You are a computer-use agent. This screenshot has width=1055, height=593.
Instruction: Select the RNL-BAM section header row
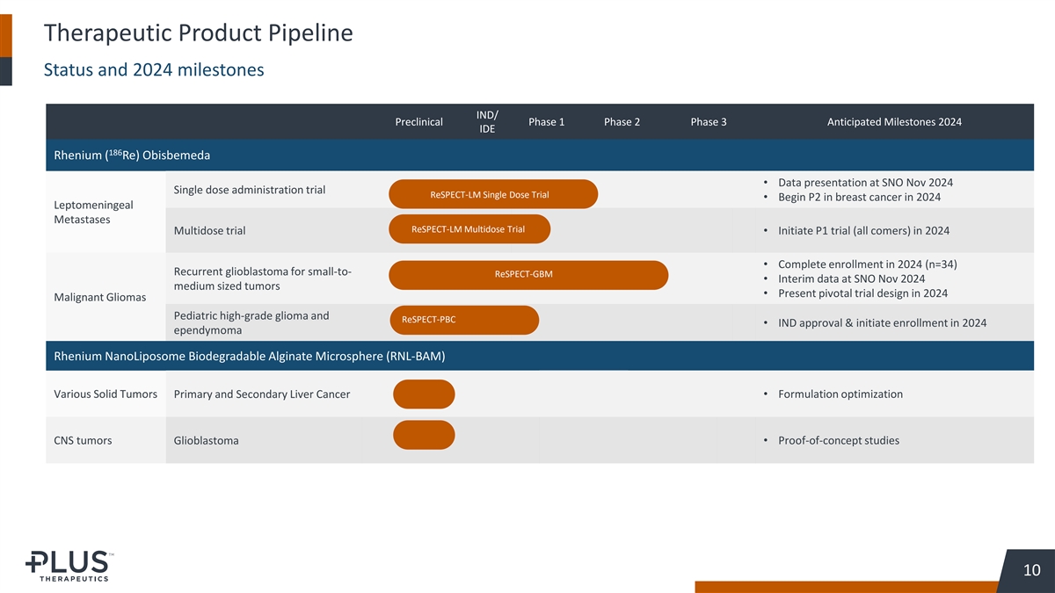pos(249,356)
